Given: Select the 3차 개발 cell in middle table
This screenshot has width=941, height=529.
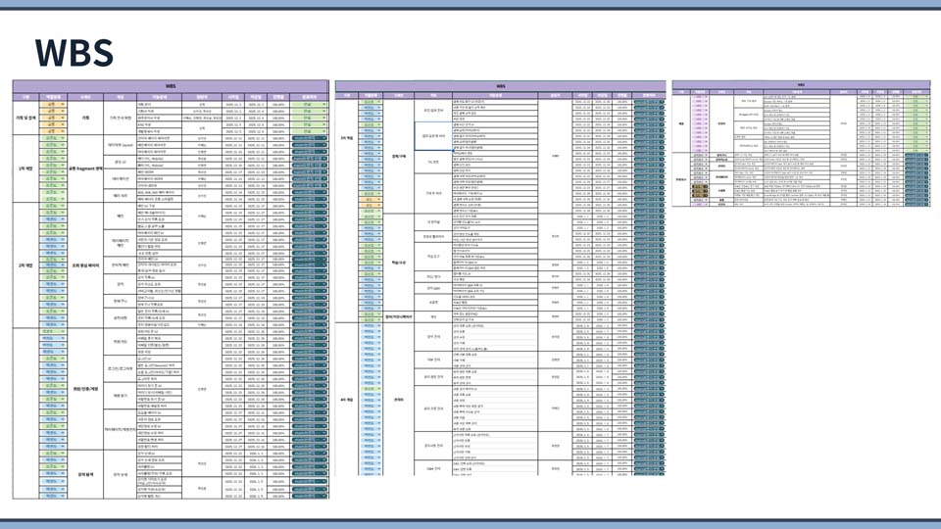Looking at the screenshot, I should coord(345,138).
